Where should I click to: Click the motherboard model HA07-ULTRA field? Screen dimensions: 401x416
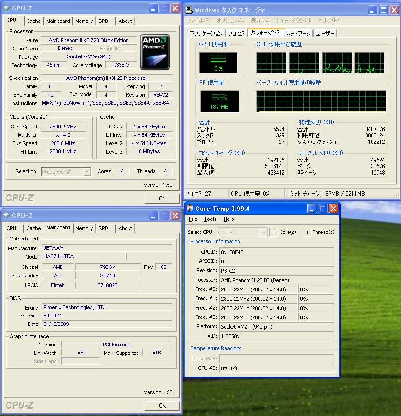(84, 256)
